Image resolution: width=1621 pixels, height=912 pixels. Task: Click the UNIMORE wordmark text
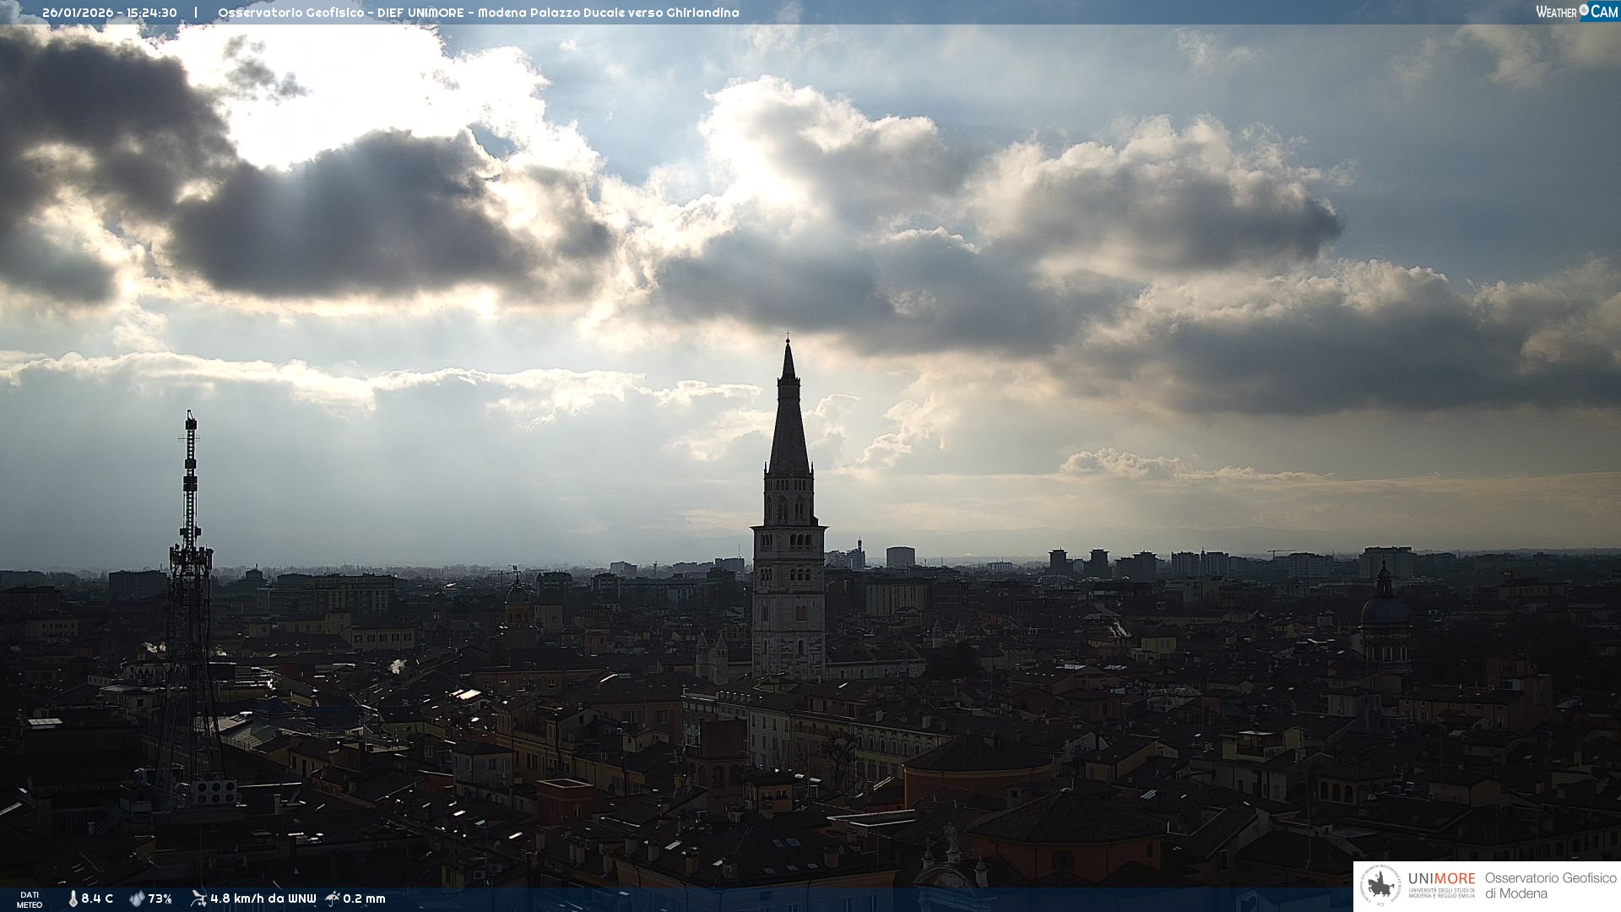coord(1441,878)
